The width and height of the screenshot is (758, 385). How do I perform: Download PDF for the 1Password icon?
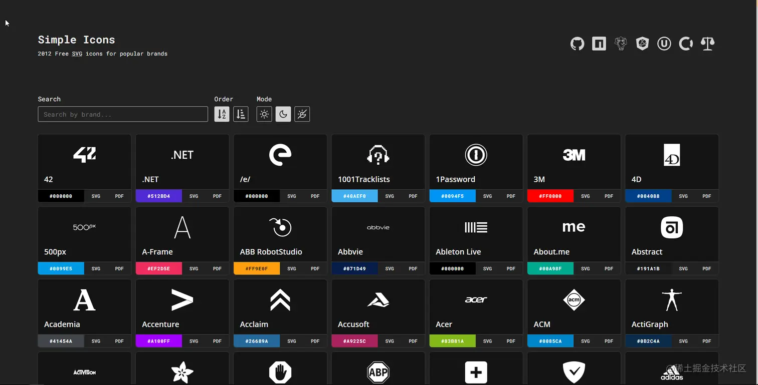coord(511,196)
